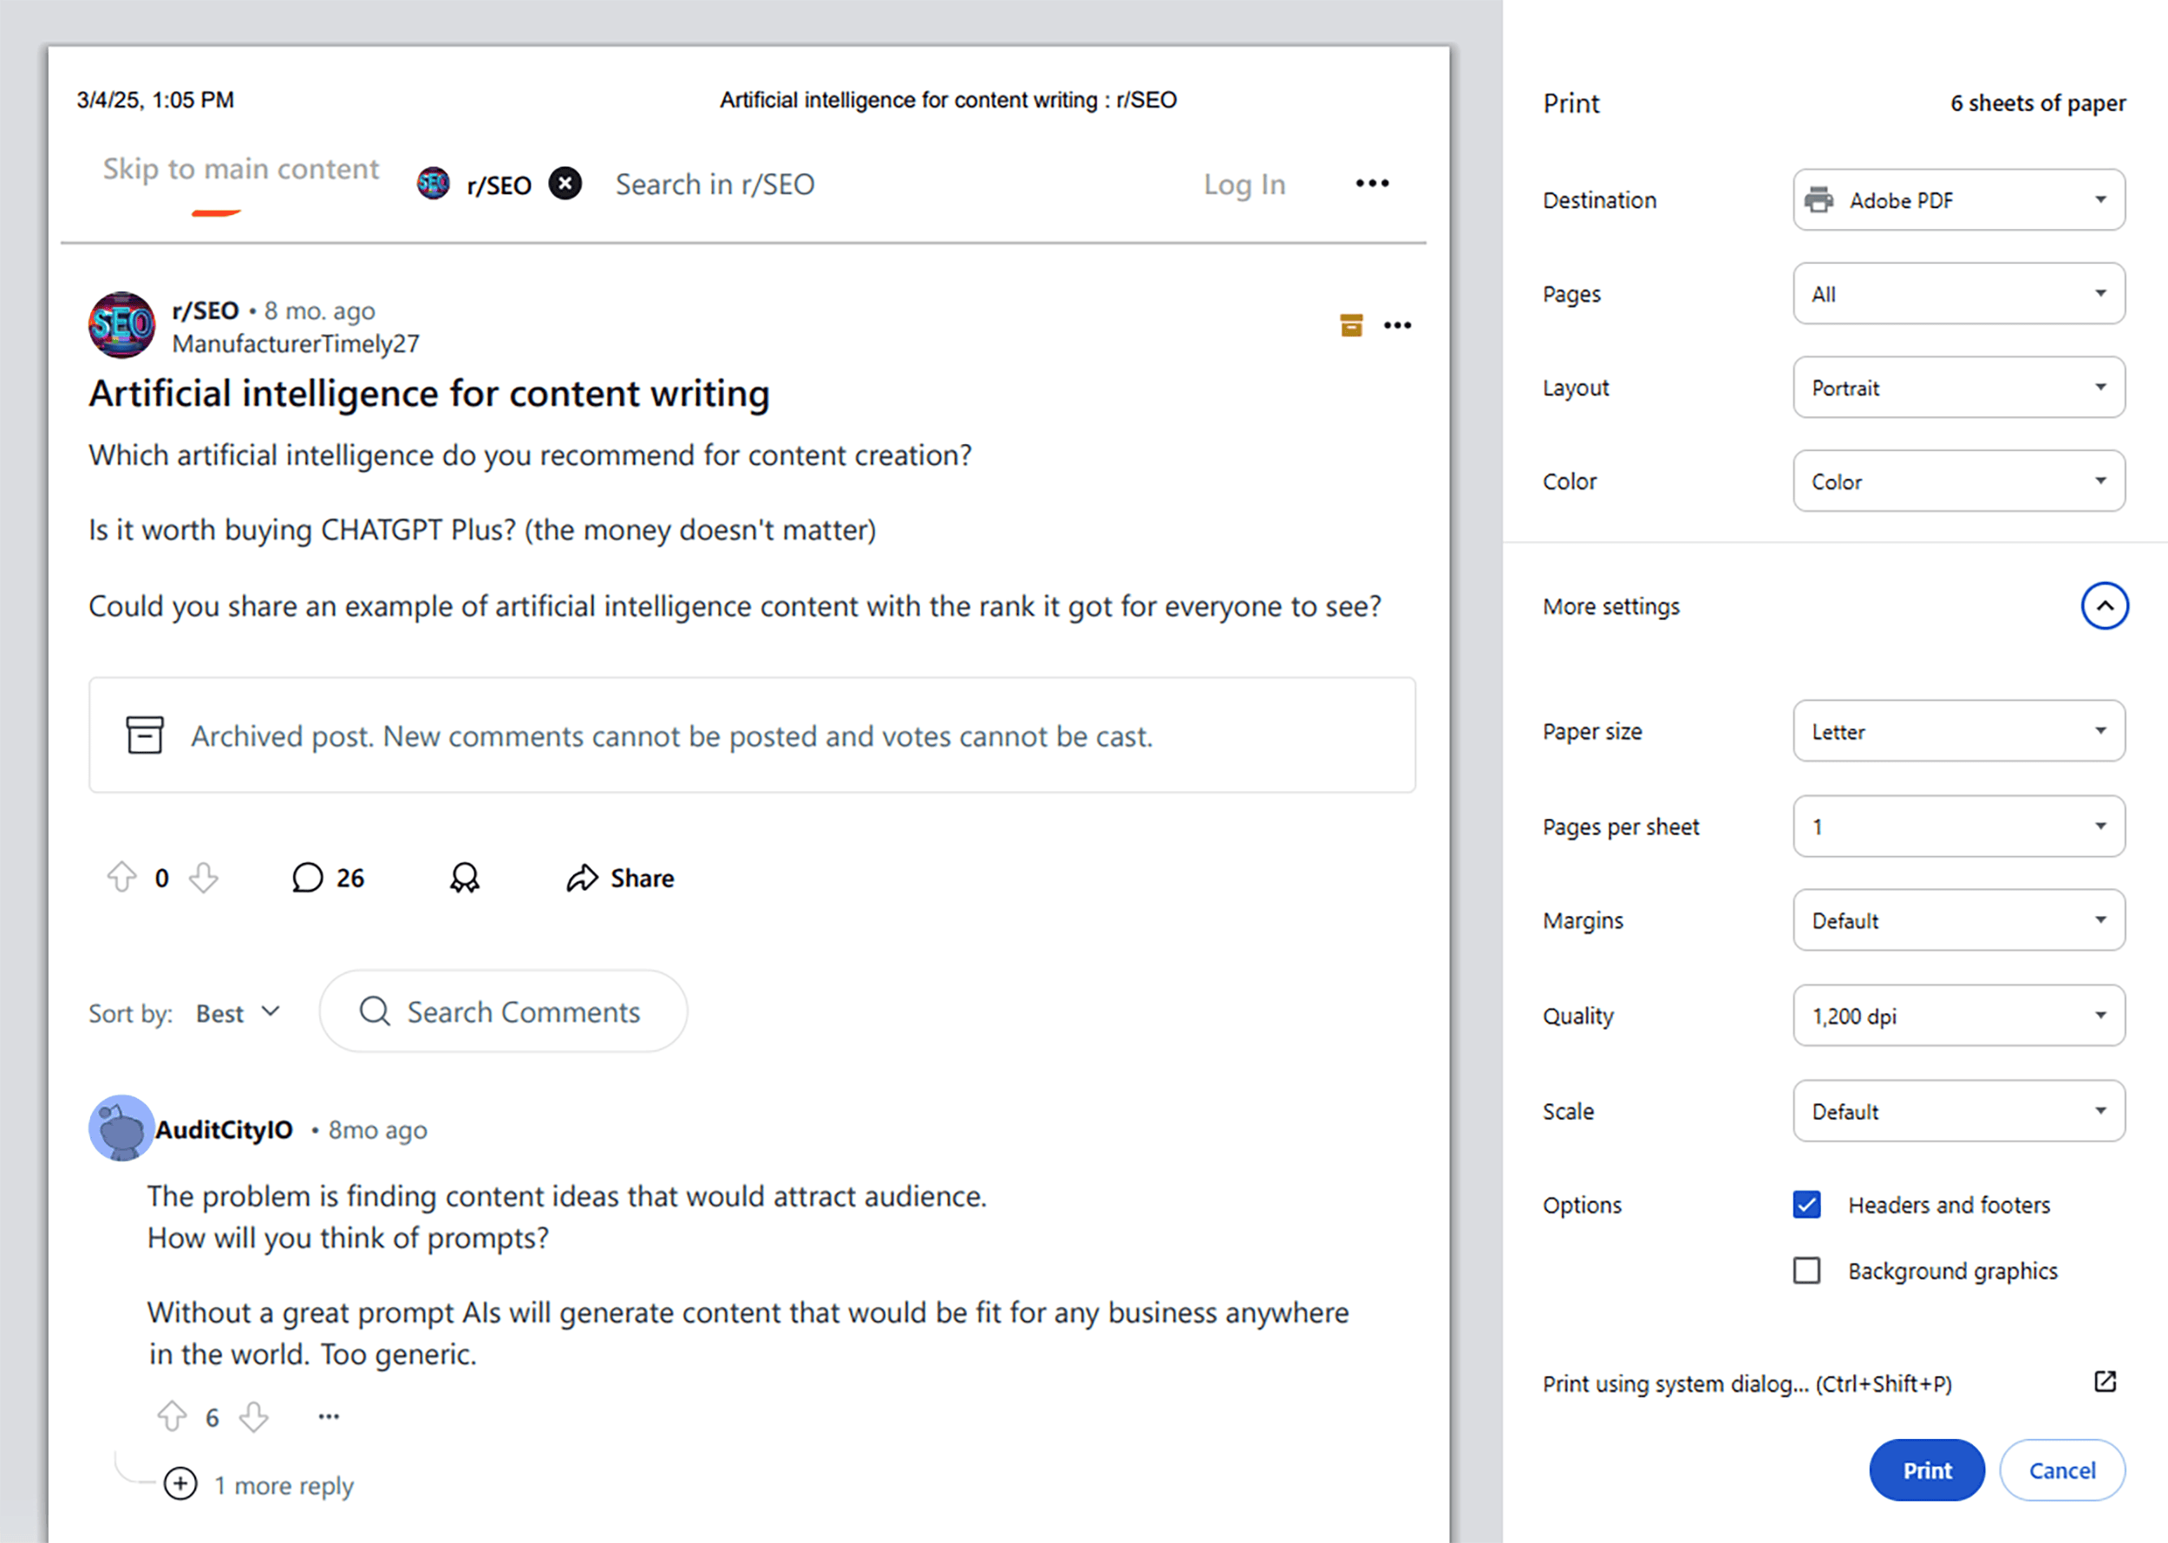The image size is (2168, 1543).
Task: Click the downvote arrow on AuditCityIO's comment
Action: [x=252, y=1416]
